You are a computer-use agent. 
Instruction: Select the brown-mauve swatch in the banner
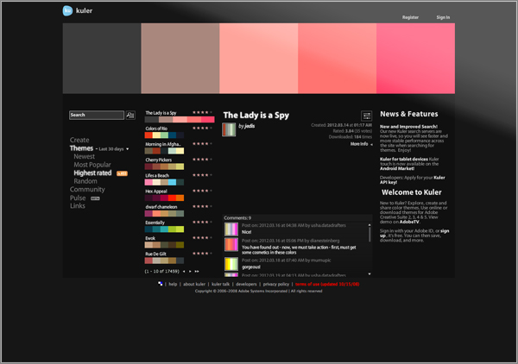(x=180, y=59)
